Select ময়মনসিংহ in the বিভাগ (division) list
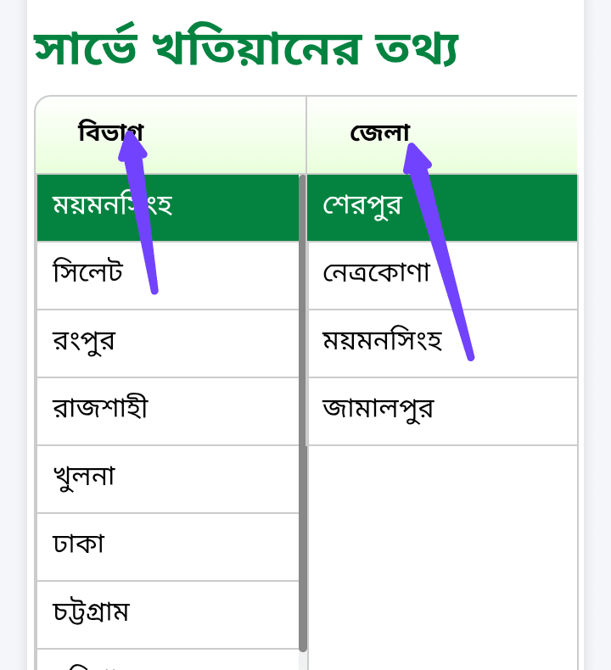Screen dimensions: 611x670 pyautogui.click(x=167, y=207)
